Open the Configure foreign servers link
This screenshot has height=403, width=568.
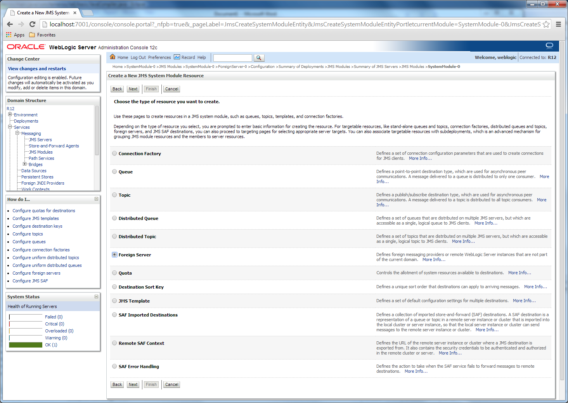pos(36,273)
